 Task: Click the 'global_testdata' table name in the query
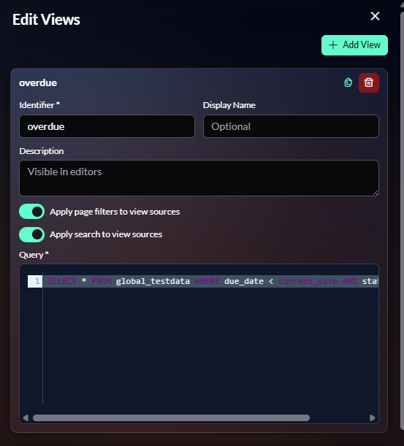pyautogui.click(x=153, y=281)
